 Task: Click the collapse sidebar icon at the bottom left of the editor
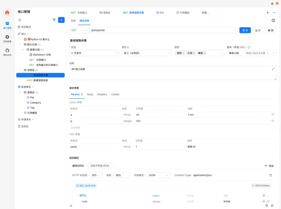tap(71, 206)
